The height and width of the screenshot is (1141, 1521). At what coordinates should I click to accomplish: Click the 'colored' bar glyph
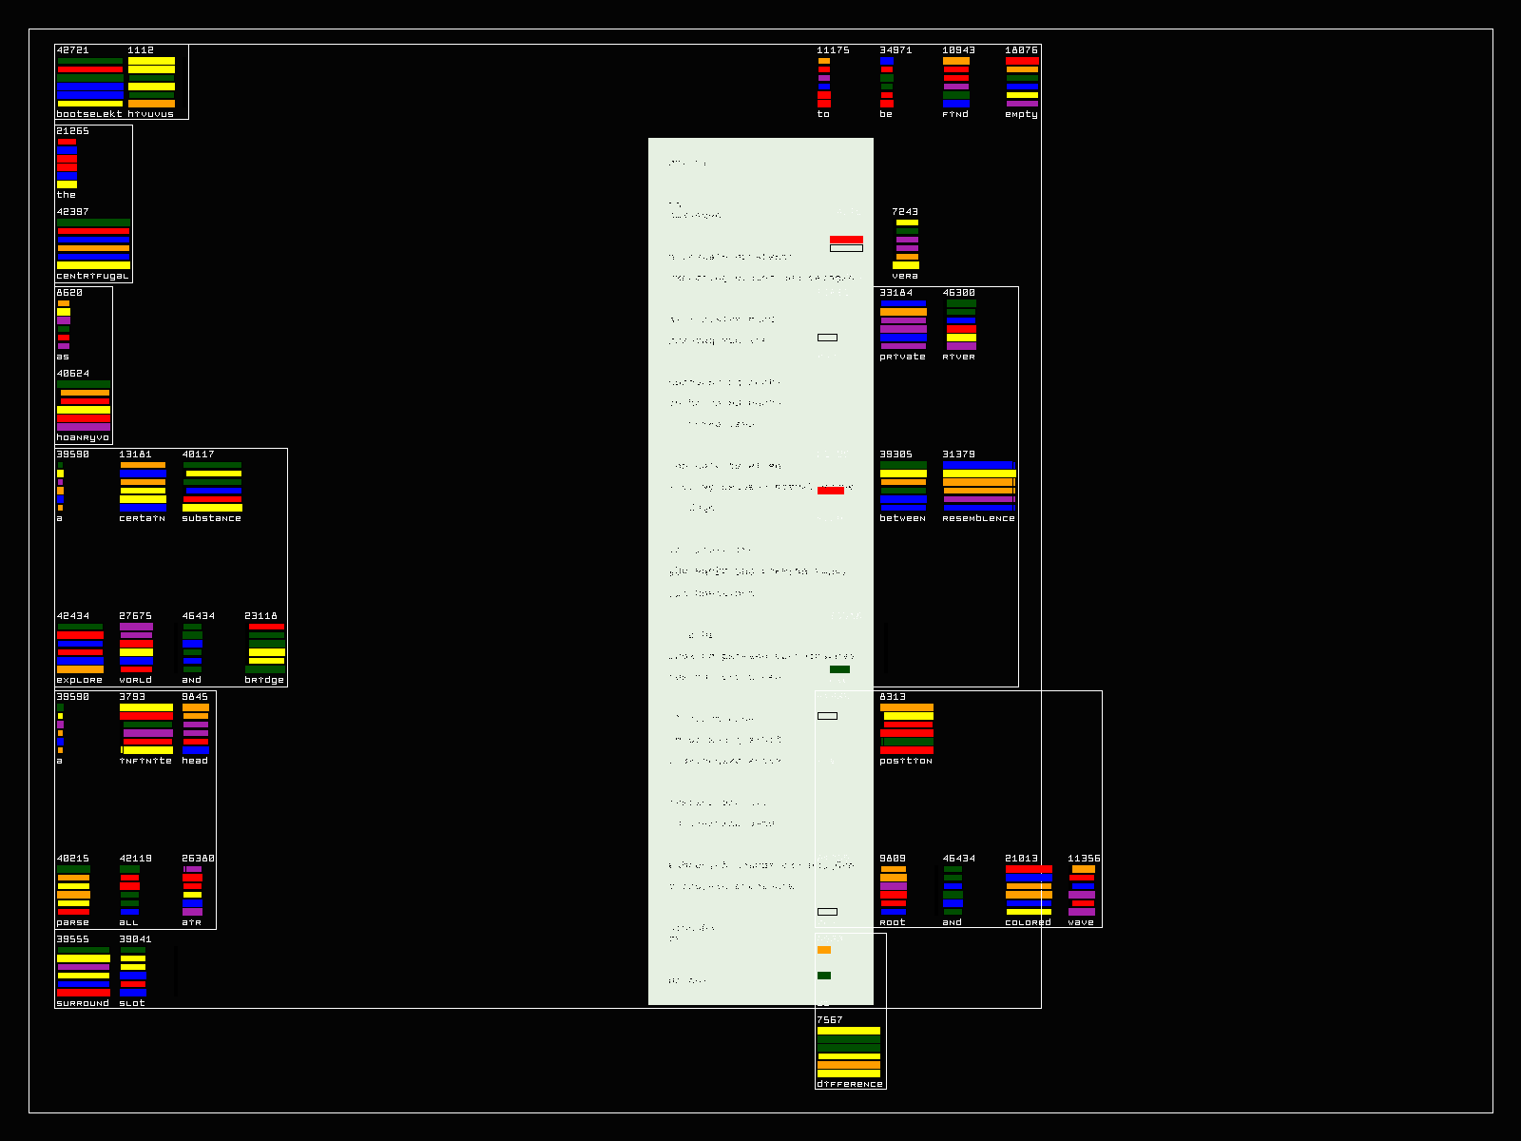[x=1029, y=890]
